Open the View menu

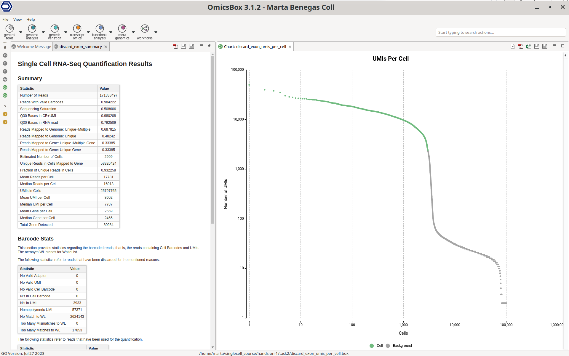click(17, 19)
